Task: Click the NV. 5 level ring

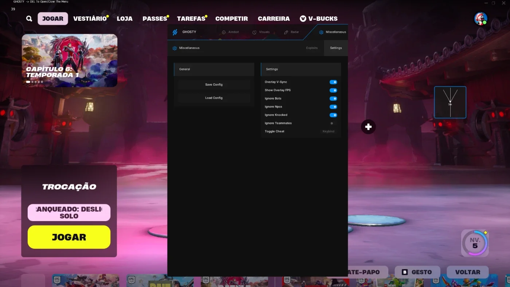Action: (x=475, y=243)
